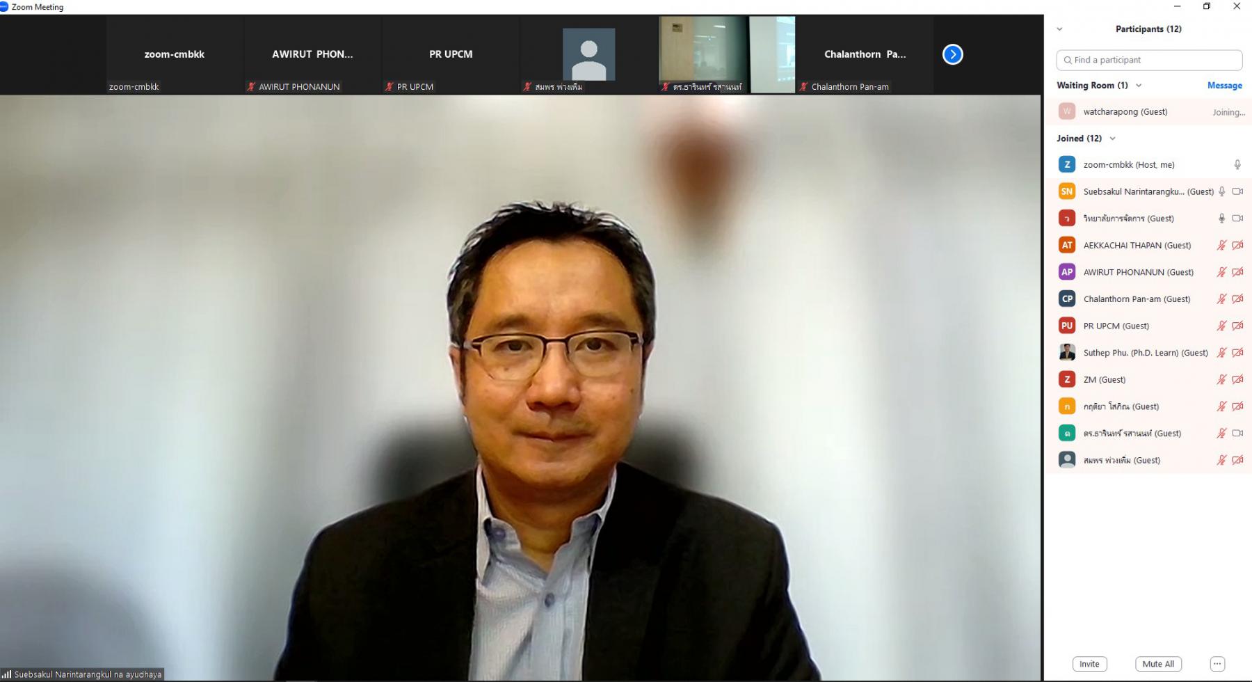Select Chalanthorn Pan-am video thumbnail
1252x682 pixels.
[x=865, y=54]
